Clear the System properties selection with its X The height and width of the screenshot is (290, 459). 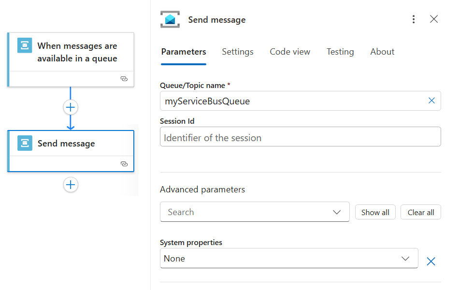tap(431, 261)
